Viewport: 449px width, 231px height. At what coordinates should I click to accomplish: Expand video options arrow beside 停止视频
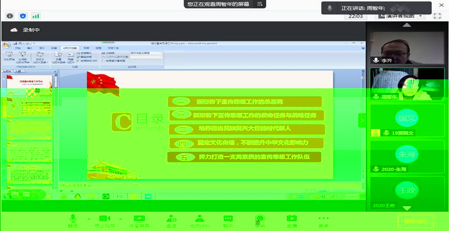click(x=121, y=219)
